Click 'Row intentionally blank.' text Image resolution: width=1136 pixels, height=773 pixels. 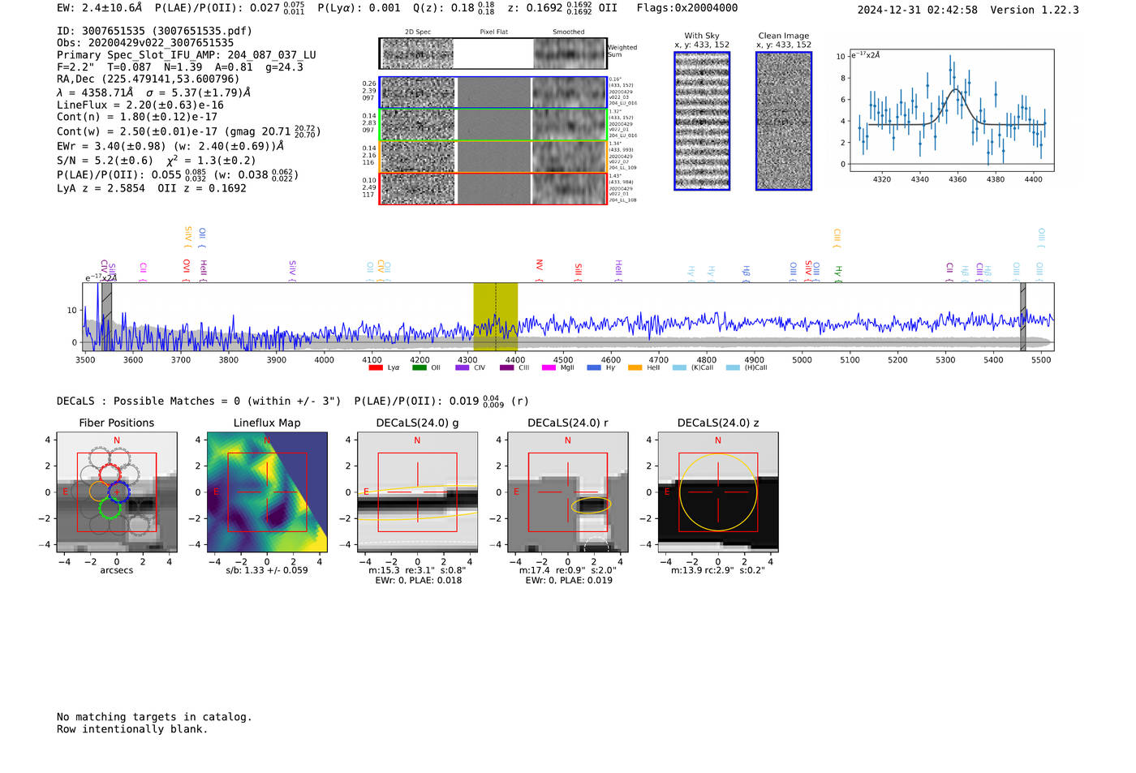(132, 729)
